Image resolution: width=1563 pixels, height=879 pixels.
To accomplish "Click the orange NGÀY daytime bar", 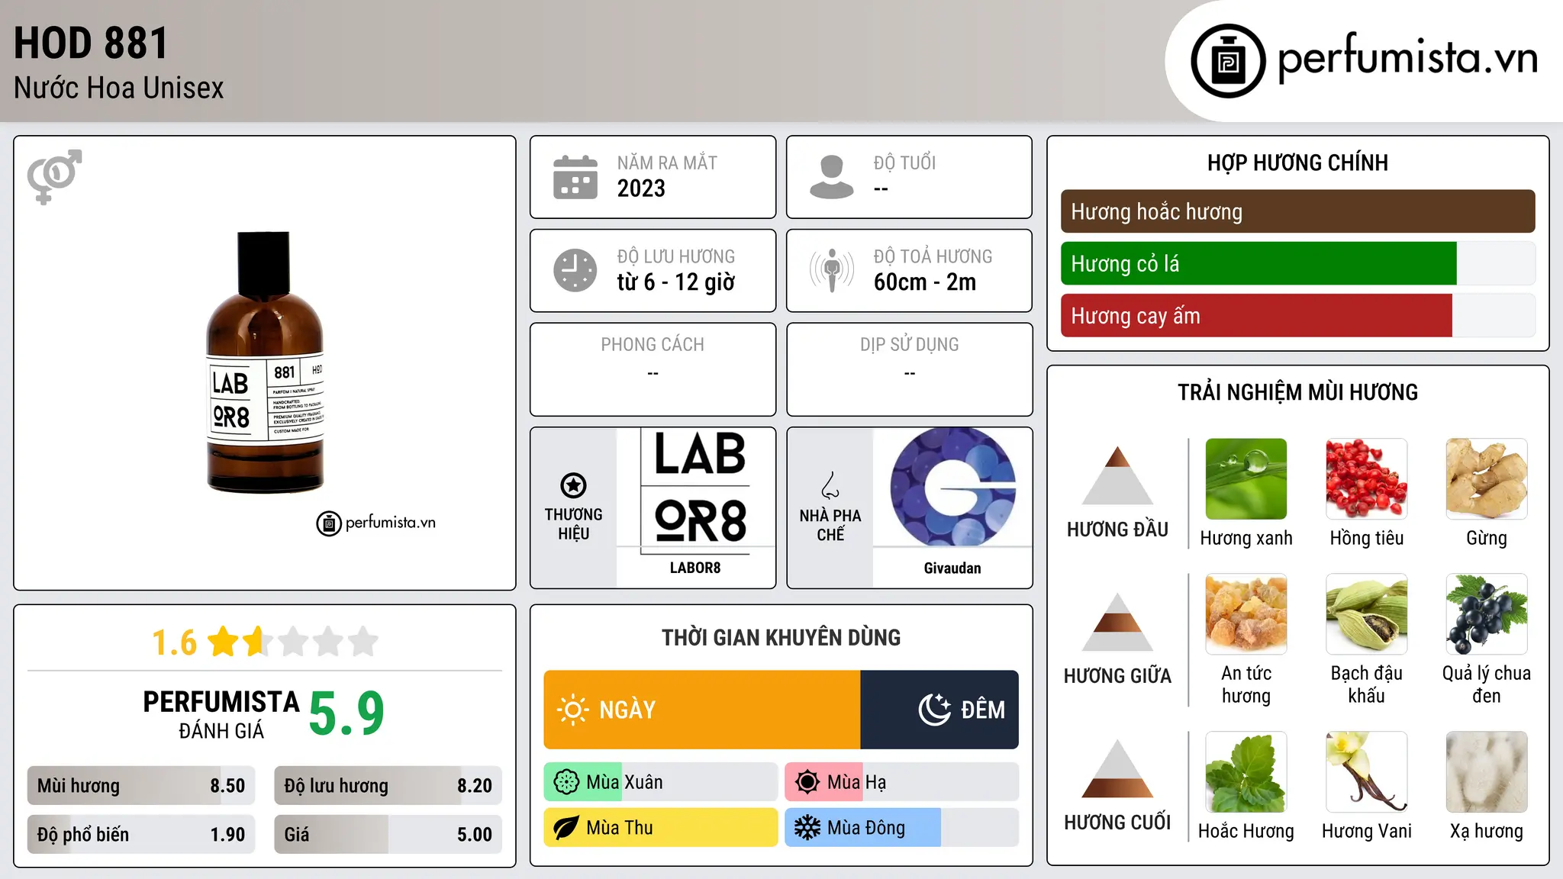I will coord(702,710).
